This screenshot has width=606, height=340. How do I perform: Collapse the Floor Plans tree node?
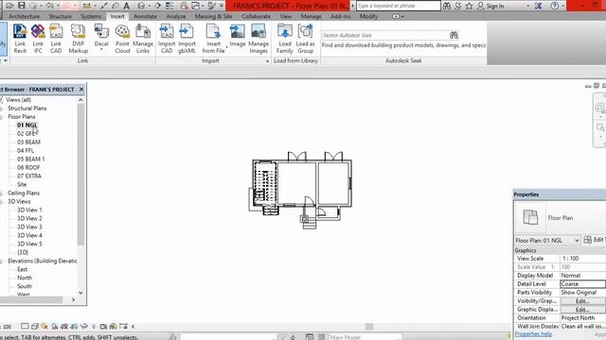2,117
